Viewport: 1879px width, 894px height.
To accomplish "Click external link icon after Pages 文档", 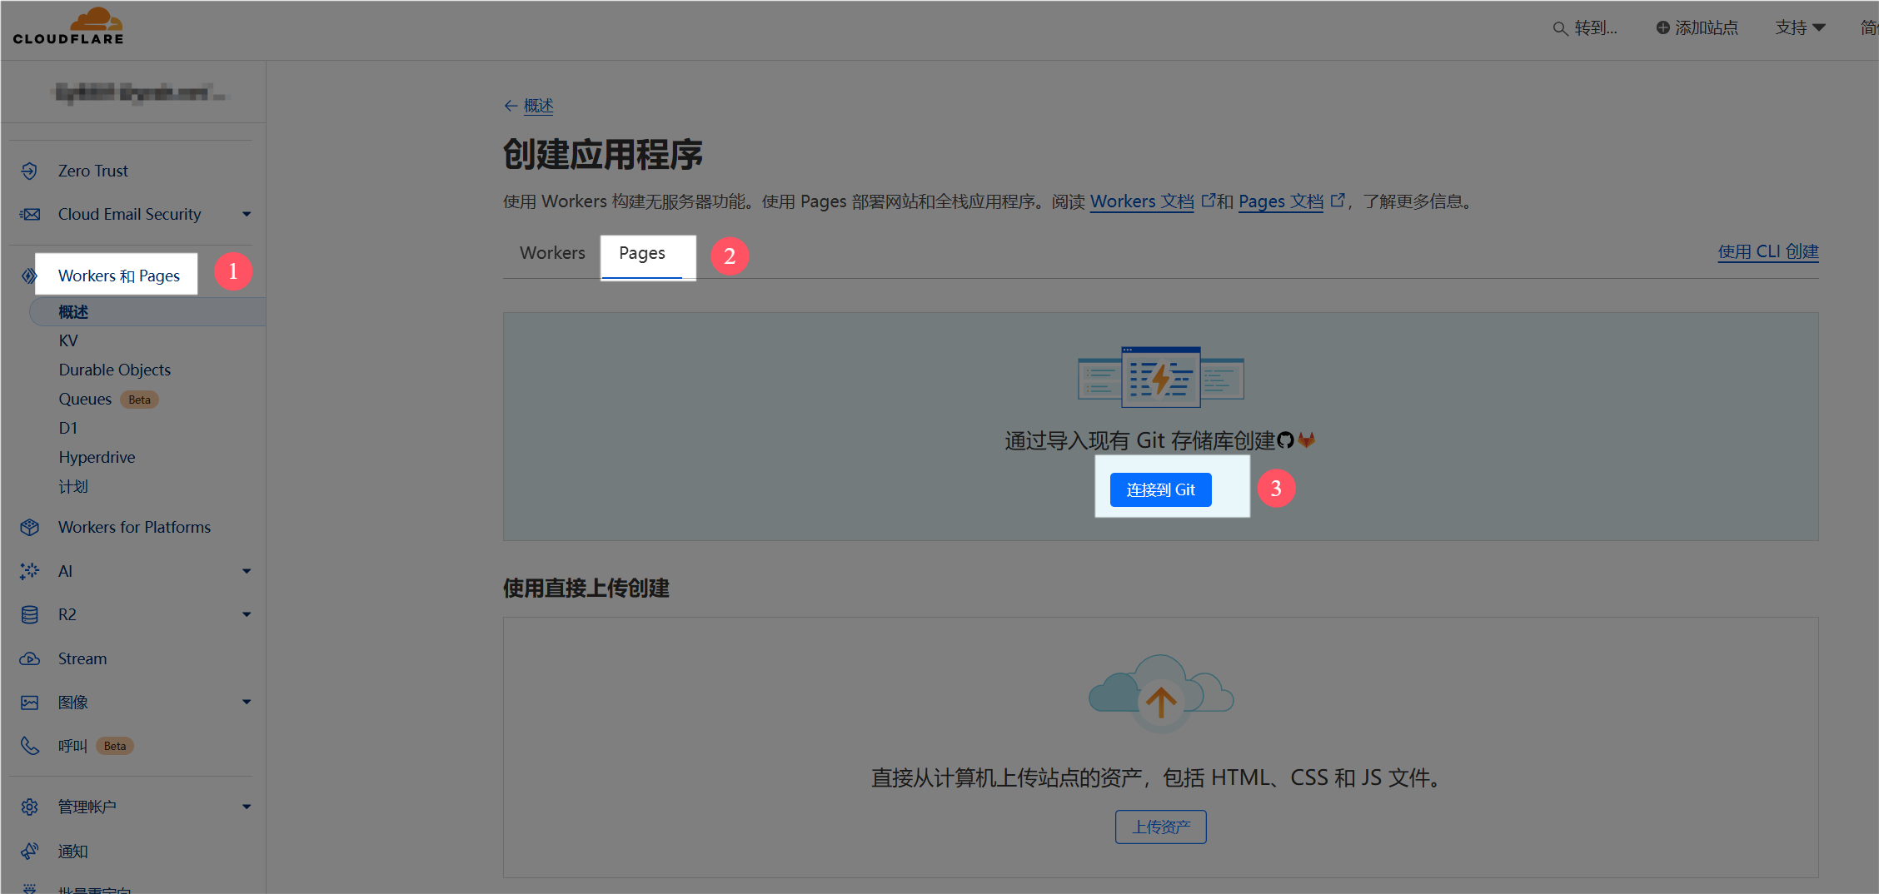I will (x=1337, y=201).
